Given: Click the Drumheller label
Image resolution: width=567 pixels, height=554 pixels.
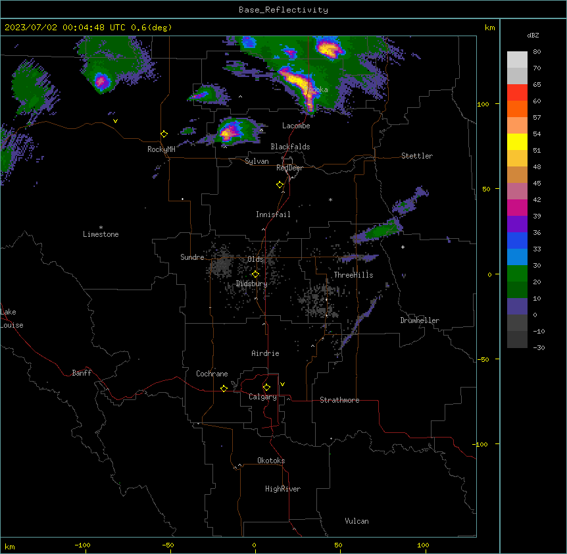Looking at the screenshot, I should [420, 320].
